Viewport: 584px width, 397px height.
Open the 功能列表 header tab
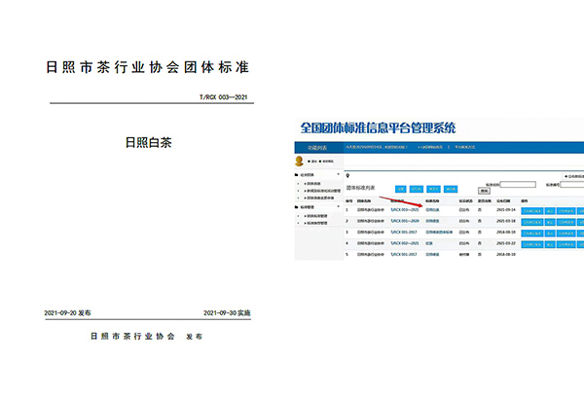pos(318,147)
